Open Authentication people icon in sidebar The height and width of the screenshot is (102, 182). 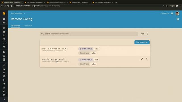pos(4,28)
